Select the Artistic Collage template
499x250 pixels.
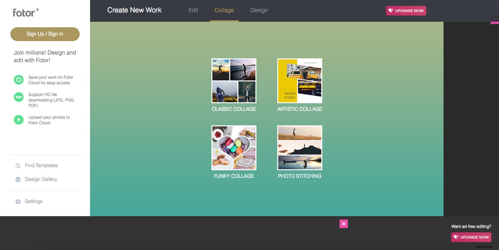[299, 81]
